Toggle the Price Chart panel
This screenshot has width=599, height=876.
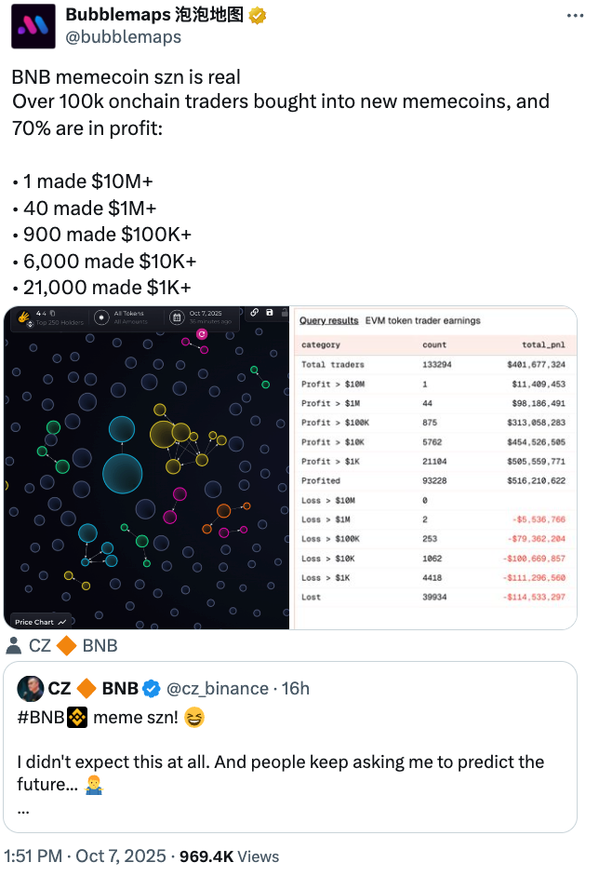pyautogui.click(x=41, y=622)
